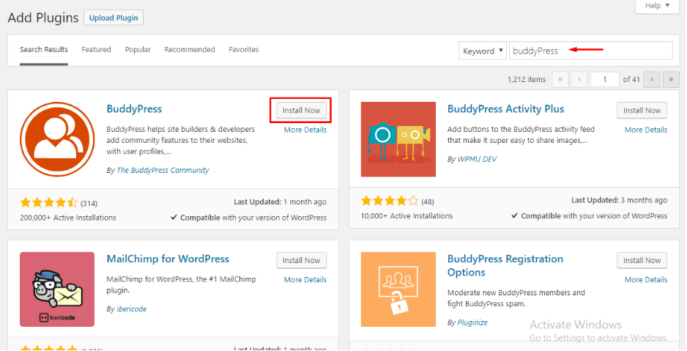
Task: Click the previous page arrow button
Action: (x=579, y=79)
